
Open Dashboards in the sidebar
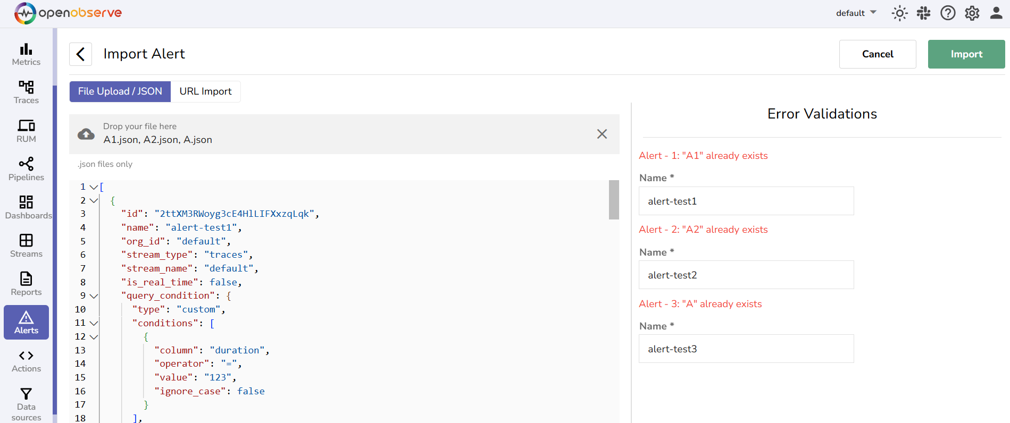click(26, 207)
